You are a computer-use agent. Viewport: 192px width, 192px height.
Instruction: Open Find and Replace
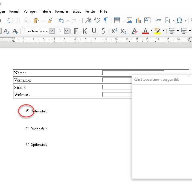pyautogui.click(x=88, y=20)
